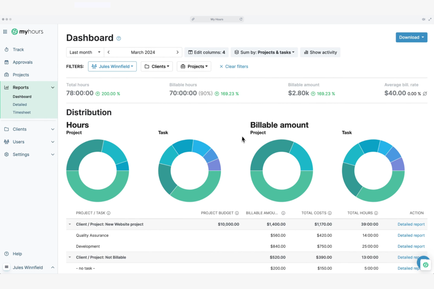Open Detailed report for New Website project
434x289 pixels.
411,224
